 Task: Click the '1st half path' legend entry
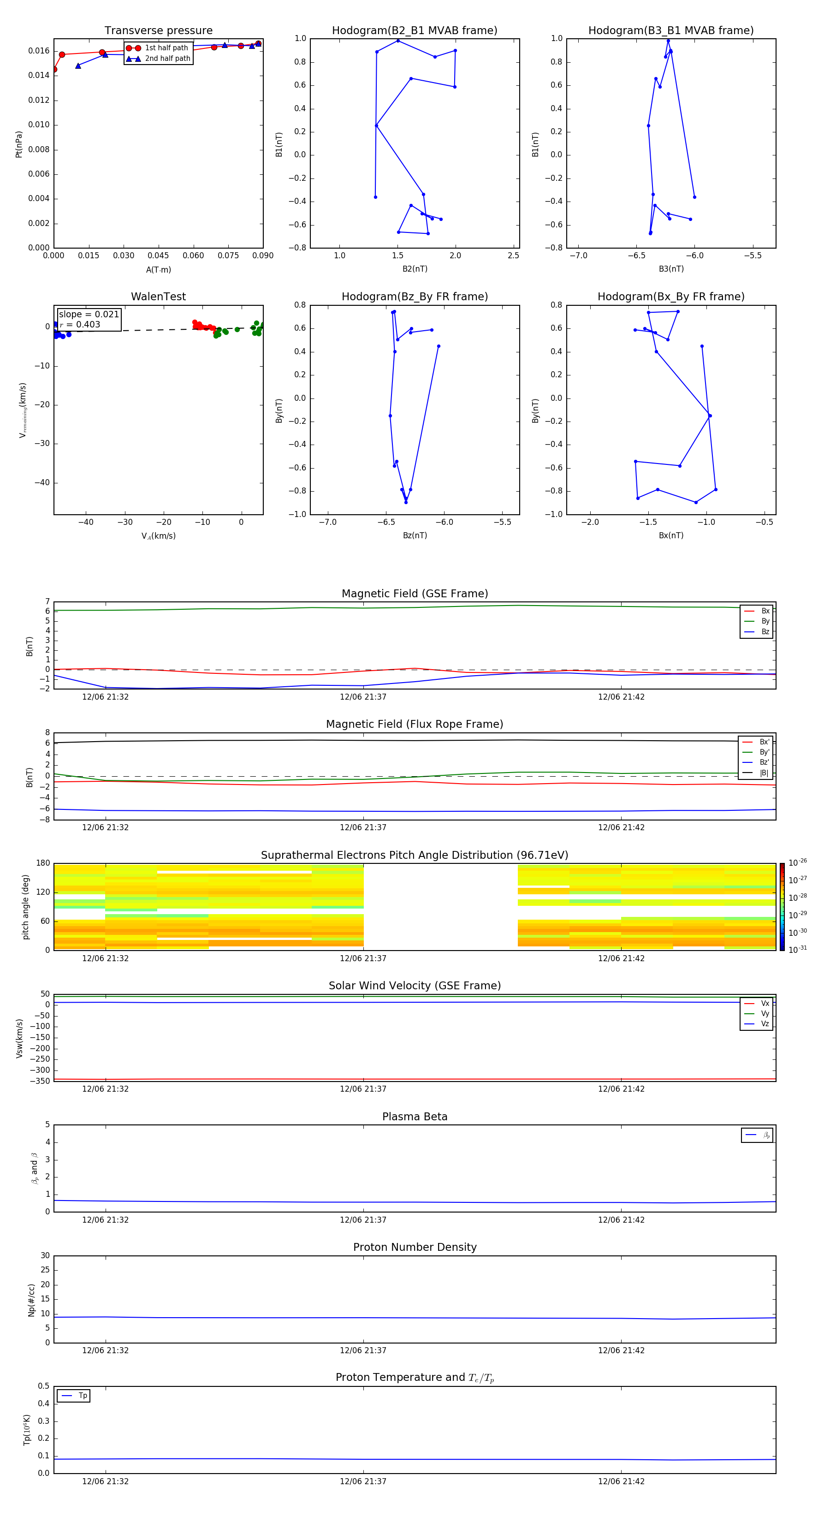click(x=157, y=48)
